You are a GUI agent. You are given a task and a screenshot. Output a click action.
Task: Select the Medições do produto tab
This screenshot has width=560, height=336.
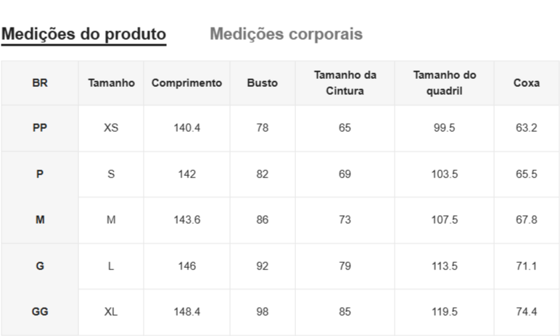[x=83, y=34]
